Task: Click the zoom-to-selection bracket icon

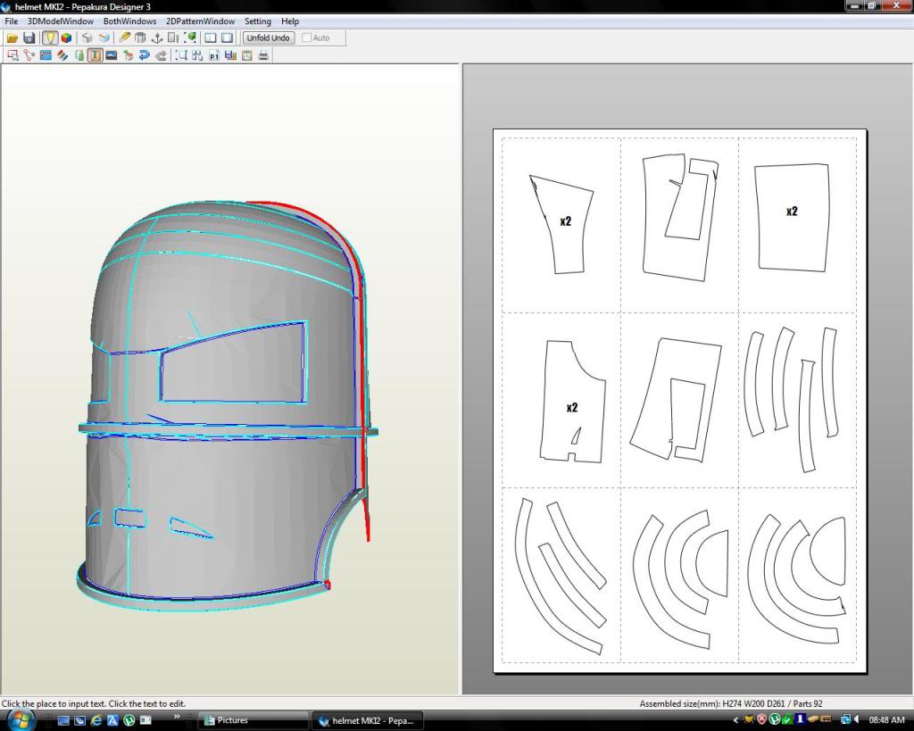Action: click(181, 55)
